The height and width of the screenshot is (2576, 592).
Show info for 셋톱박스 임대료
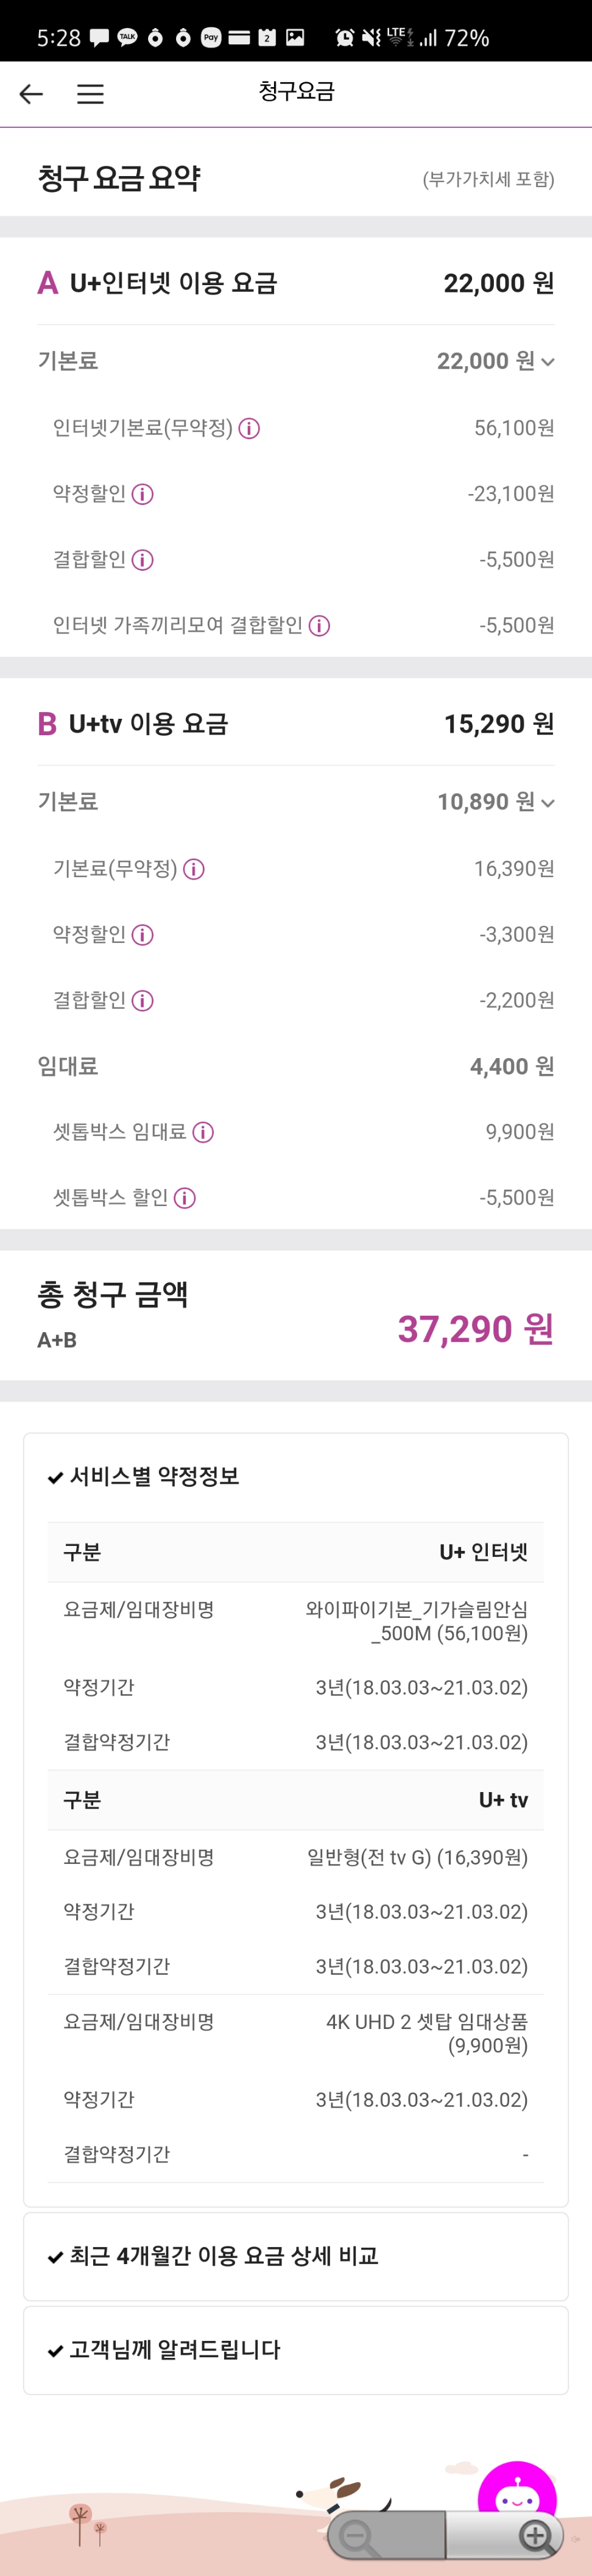[203, 1133]
